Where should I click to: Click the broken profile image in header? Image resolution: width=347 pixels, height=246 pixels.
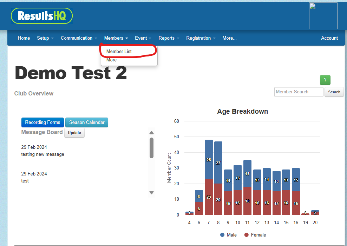(323, 16)
